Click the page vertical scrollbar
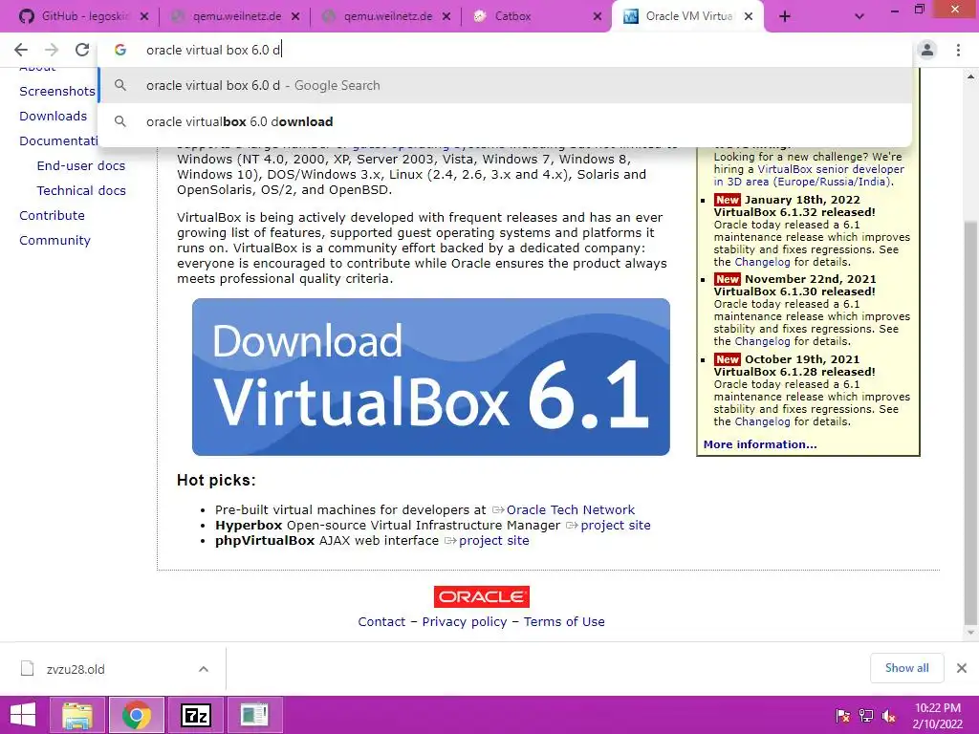The image size is (979, 734). pyautogui.click(x=969, y=421)
